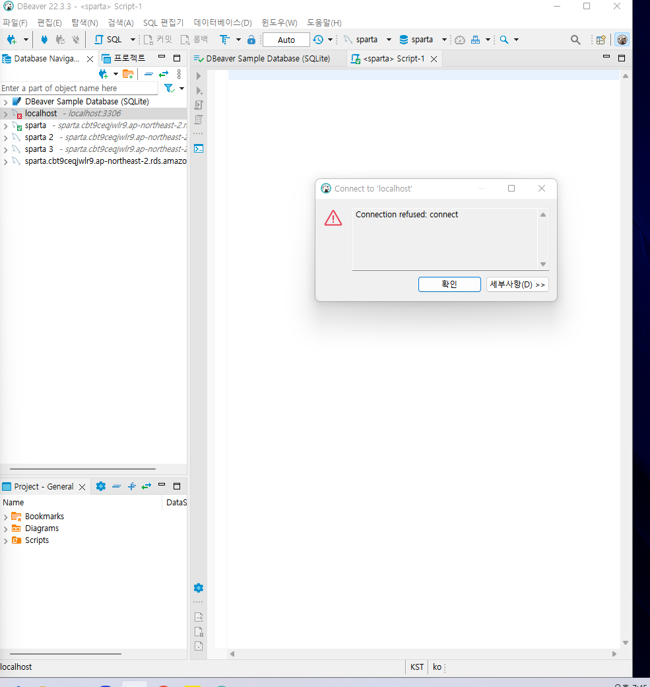Image resolution: width=650 pixels, height=687 pixels.
Task: Click the diagram/schema tools icon in toolbar
Action: [x=475, y=40]
